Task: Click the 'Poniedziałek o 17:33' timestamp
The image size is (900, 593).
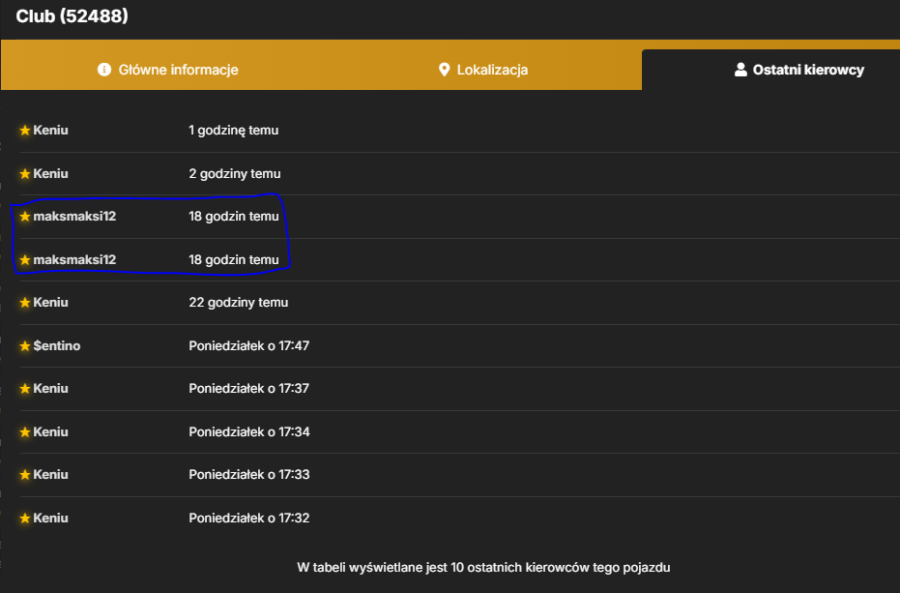Action: click(x=249, y=474)
